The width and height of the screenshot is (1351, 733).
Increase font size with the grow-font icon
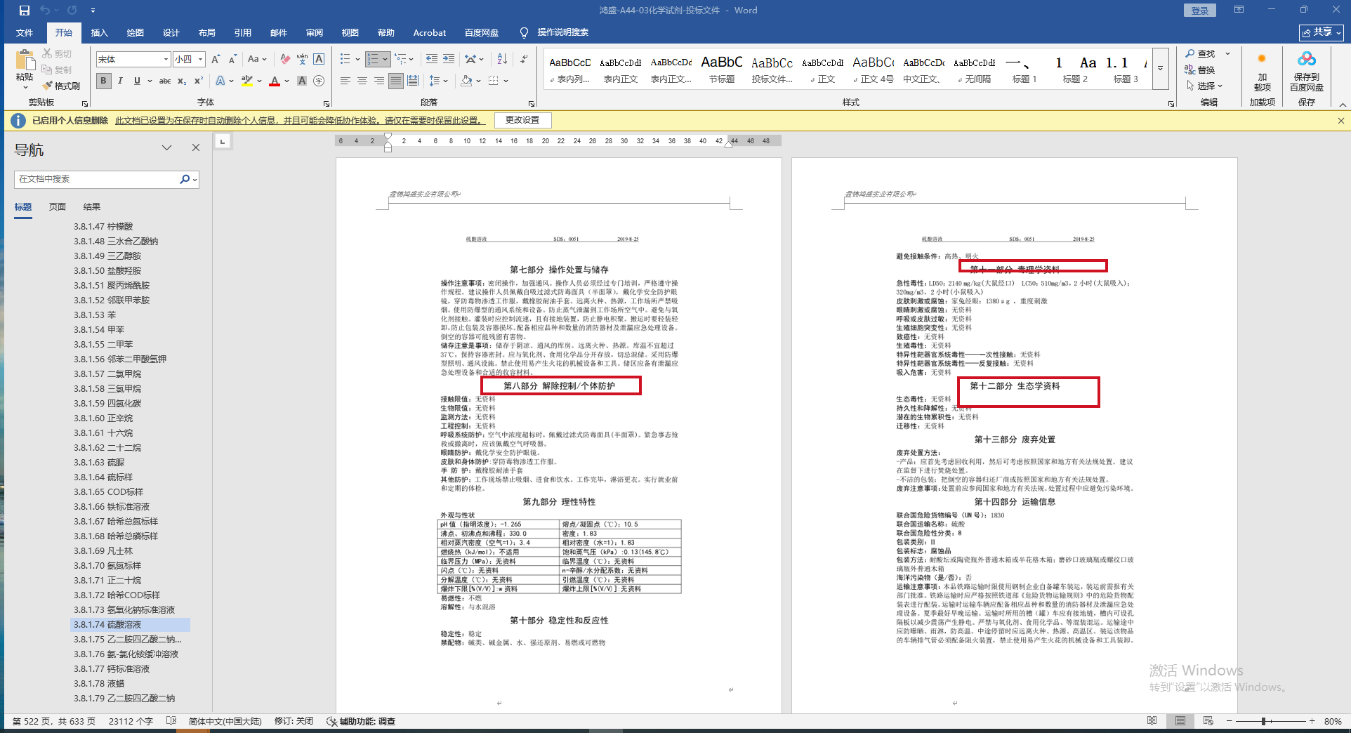pos(216,60)
